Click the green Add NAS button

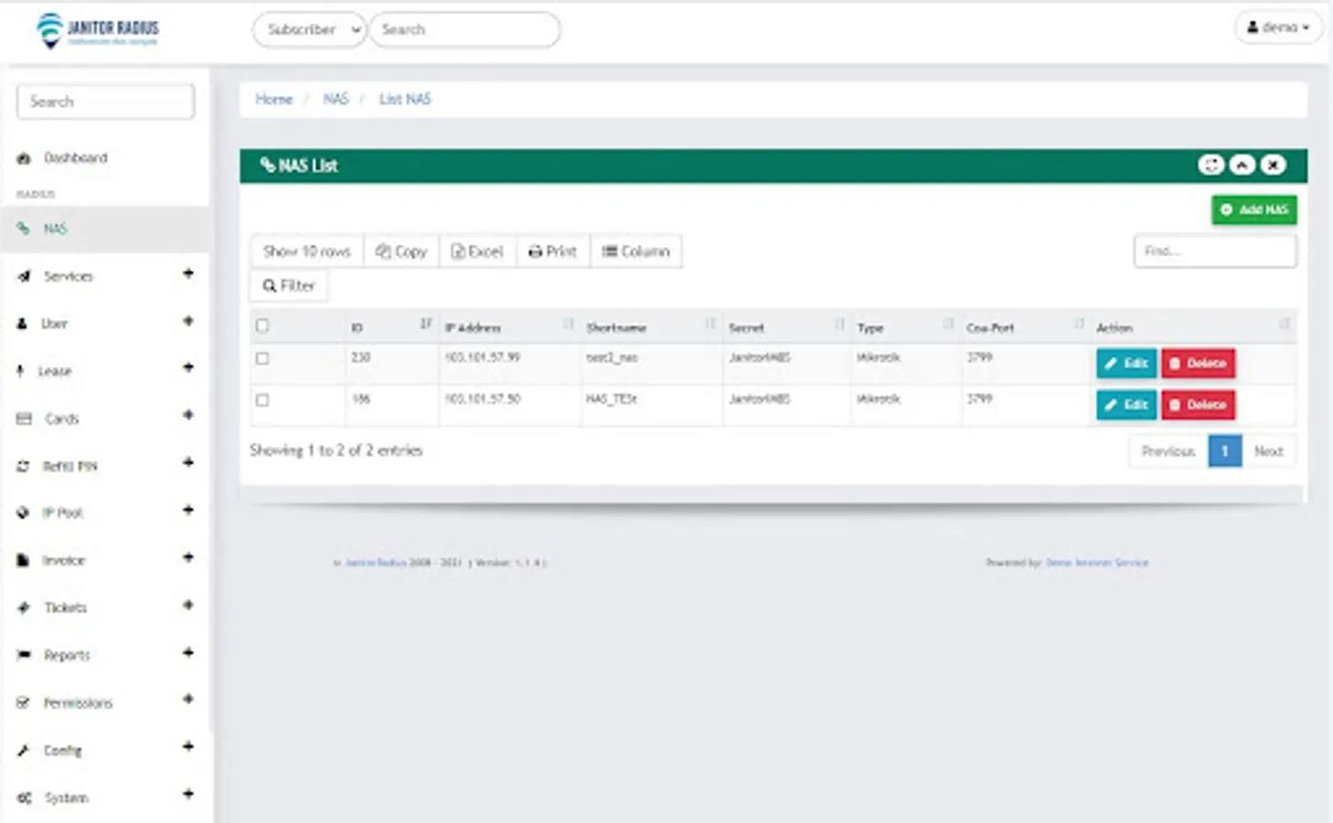click(x=1253, y=209)
